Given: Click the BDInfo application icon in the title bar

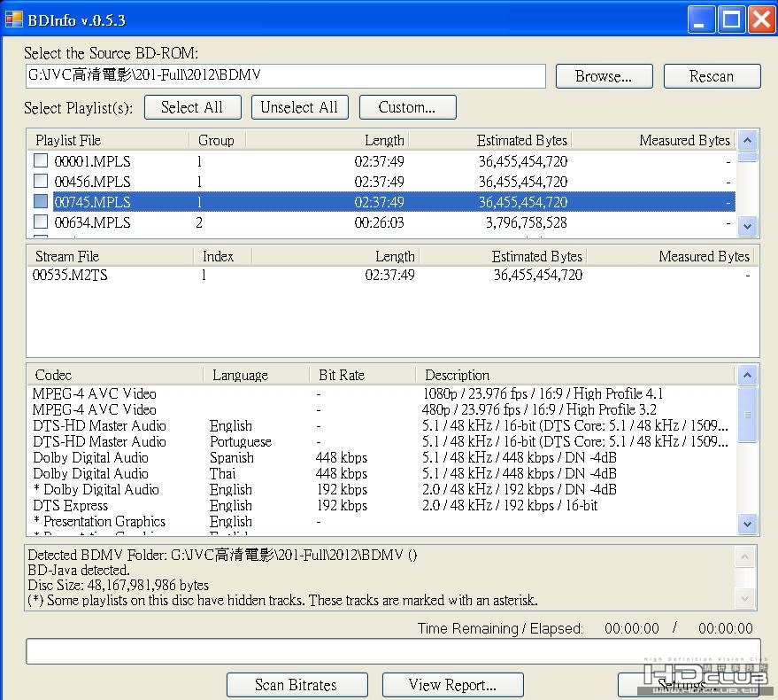Looking at the screenshot, I should [x=13, y=19].
